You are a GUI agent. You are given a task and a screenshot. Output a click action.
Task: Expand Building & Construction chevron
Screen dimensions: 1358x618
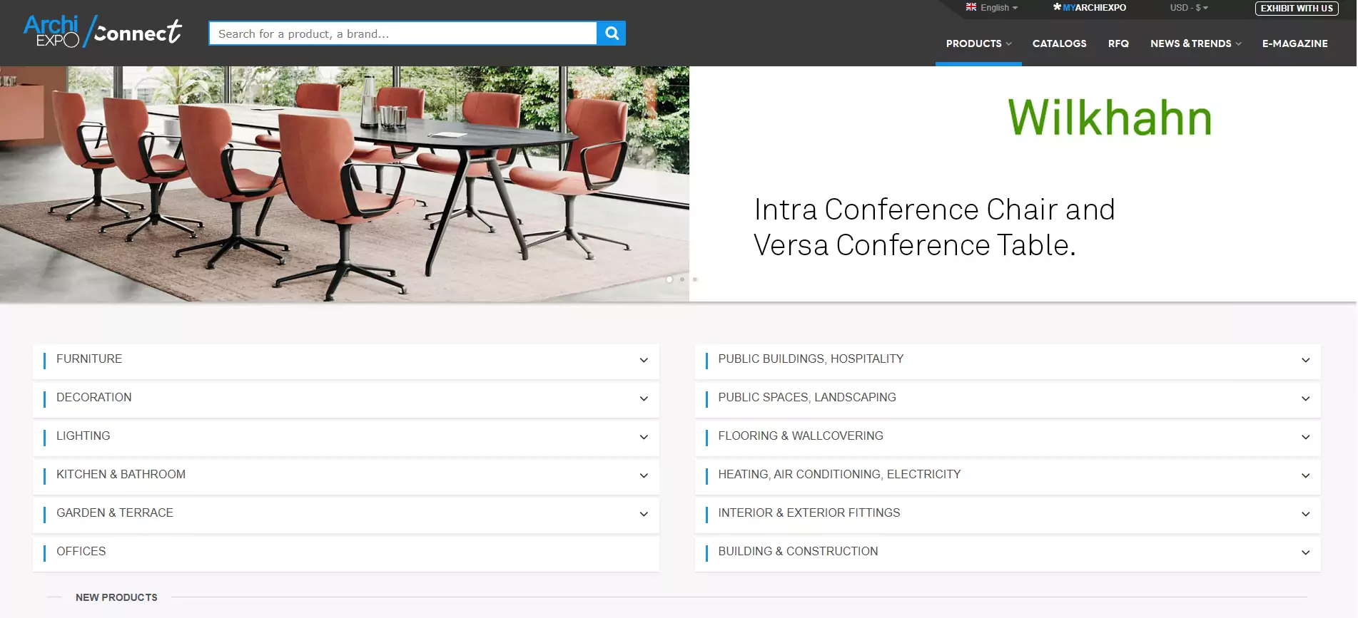tap(1305, 552)
